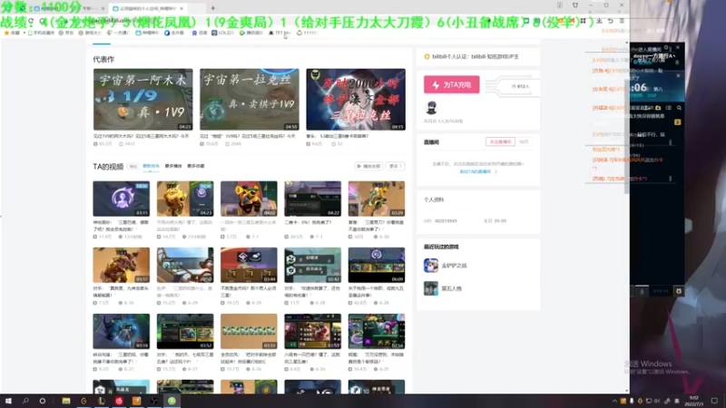Open a new browser tab

coord(212,8)
